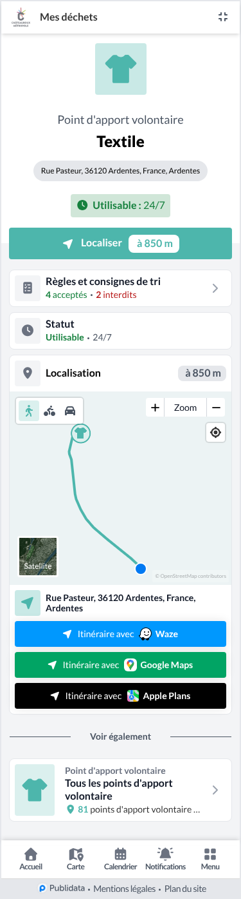Click the textile t-shirt marker on the map
The height and width of the screenshot is (899, 241).
[80, 433]
